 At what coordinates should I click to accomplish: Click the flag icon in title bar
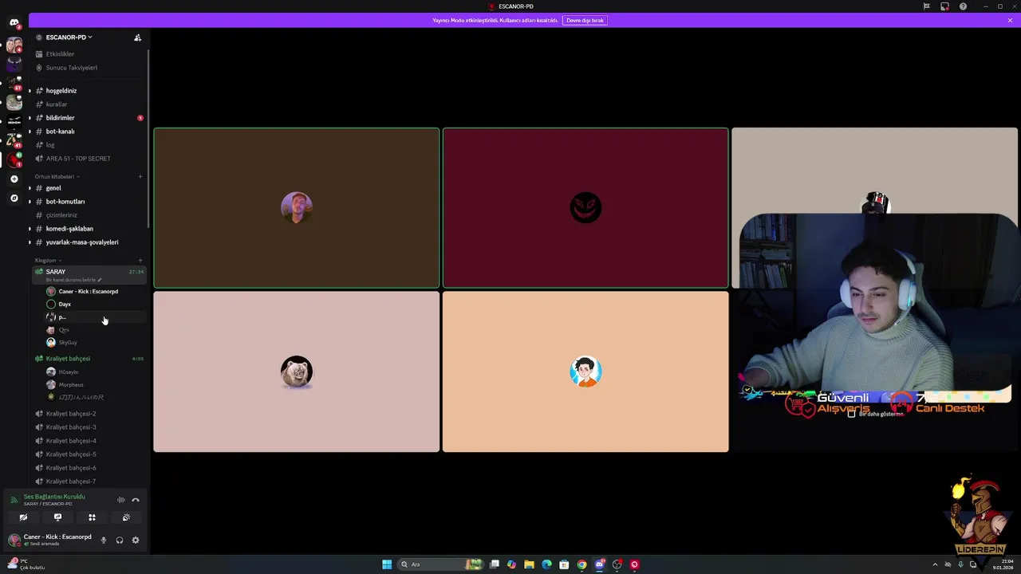coord(926,6)
